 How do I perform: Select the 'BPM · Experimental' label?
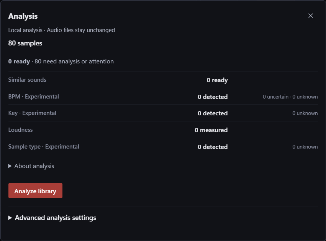(33, 97)
